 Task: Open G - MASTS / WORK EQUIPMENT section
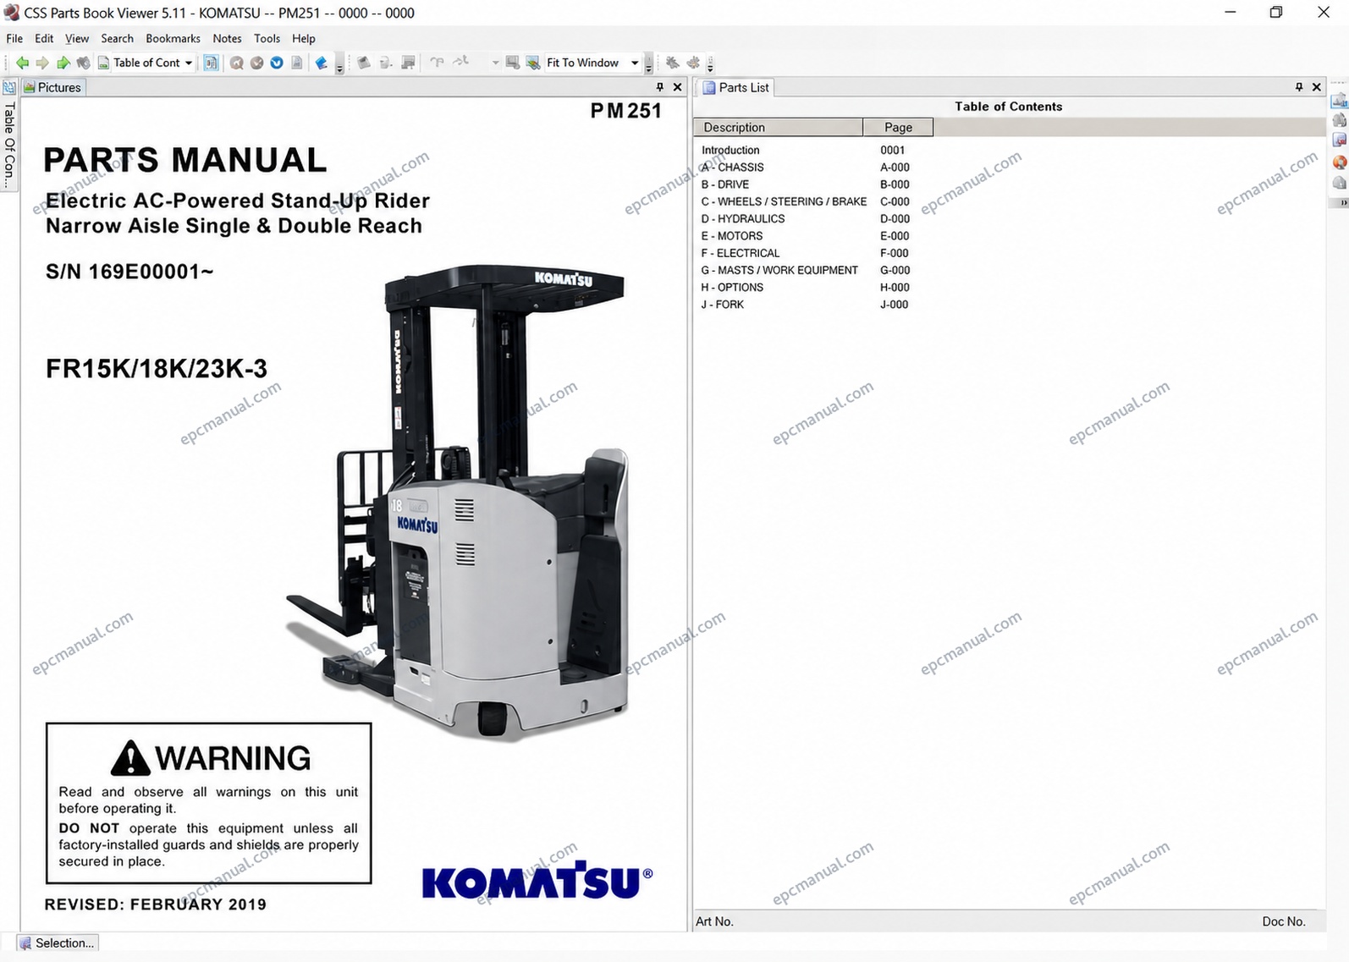point(779,270)
